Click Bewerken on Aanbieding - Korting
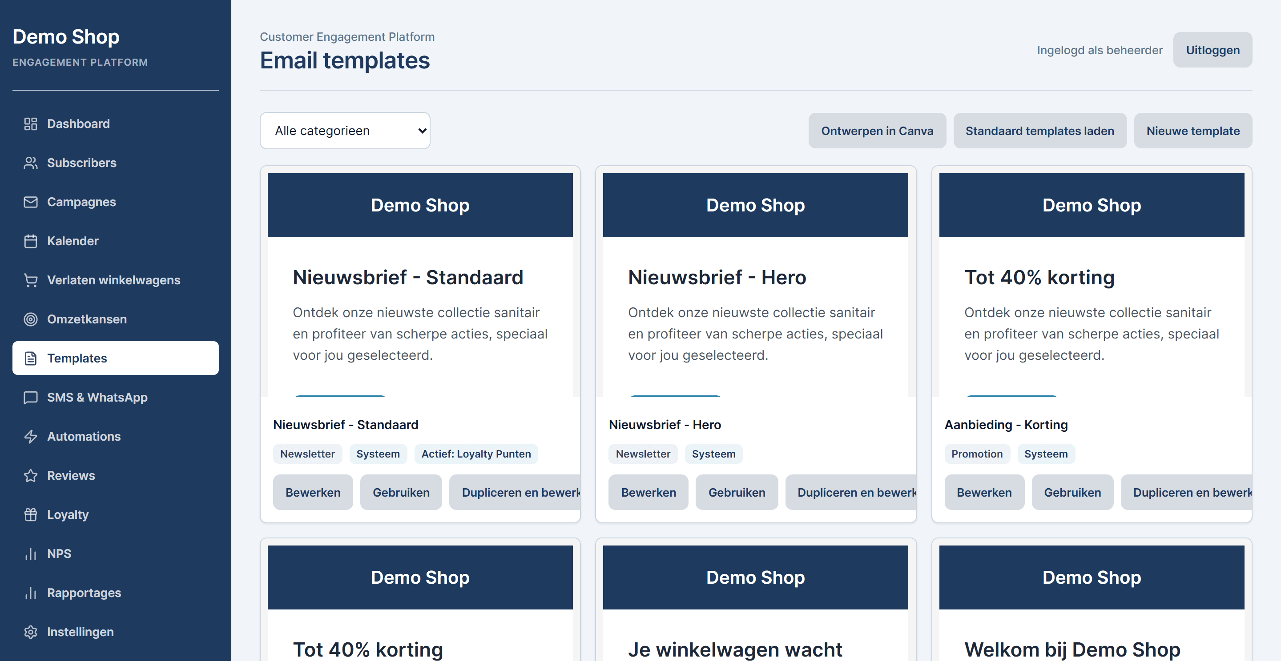Viewport: 1281px width, 661px height. point(984,492)
